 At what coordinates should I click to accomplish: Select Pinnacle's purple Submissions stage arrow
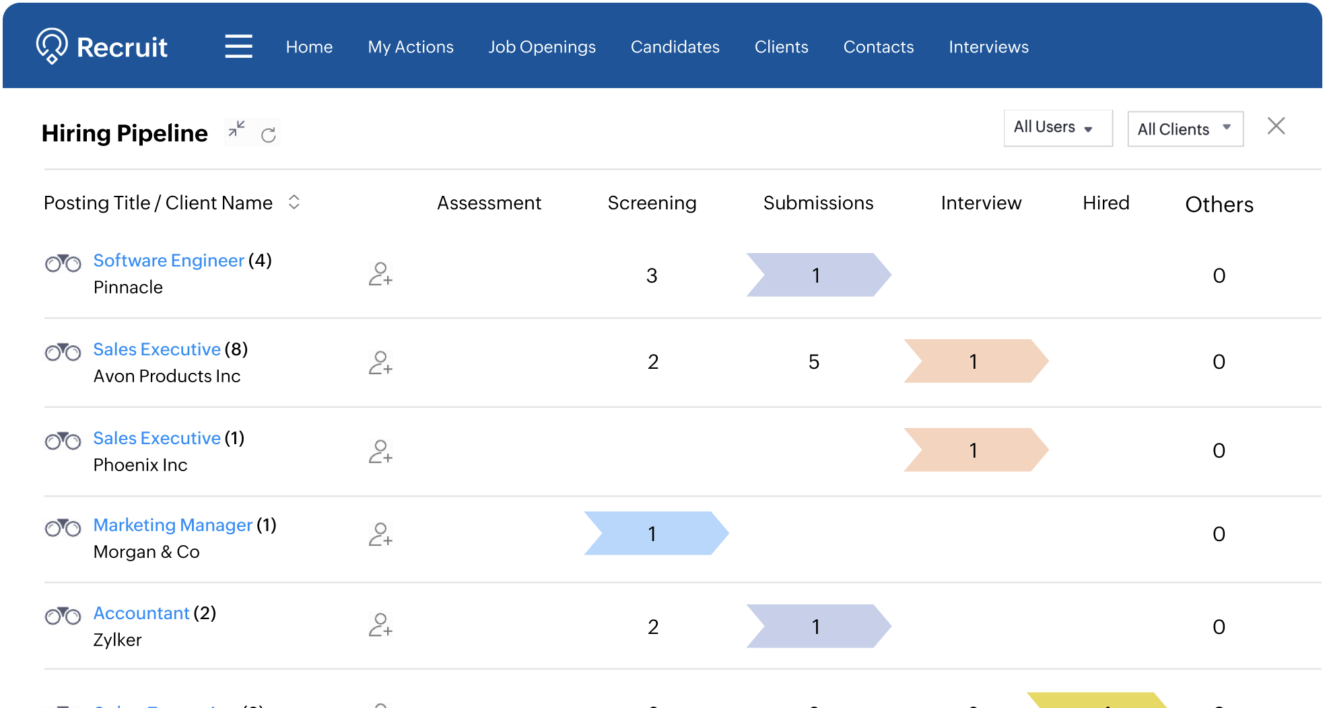817,275
